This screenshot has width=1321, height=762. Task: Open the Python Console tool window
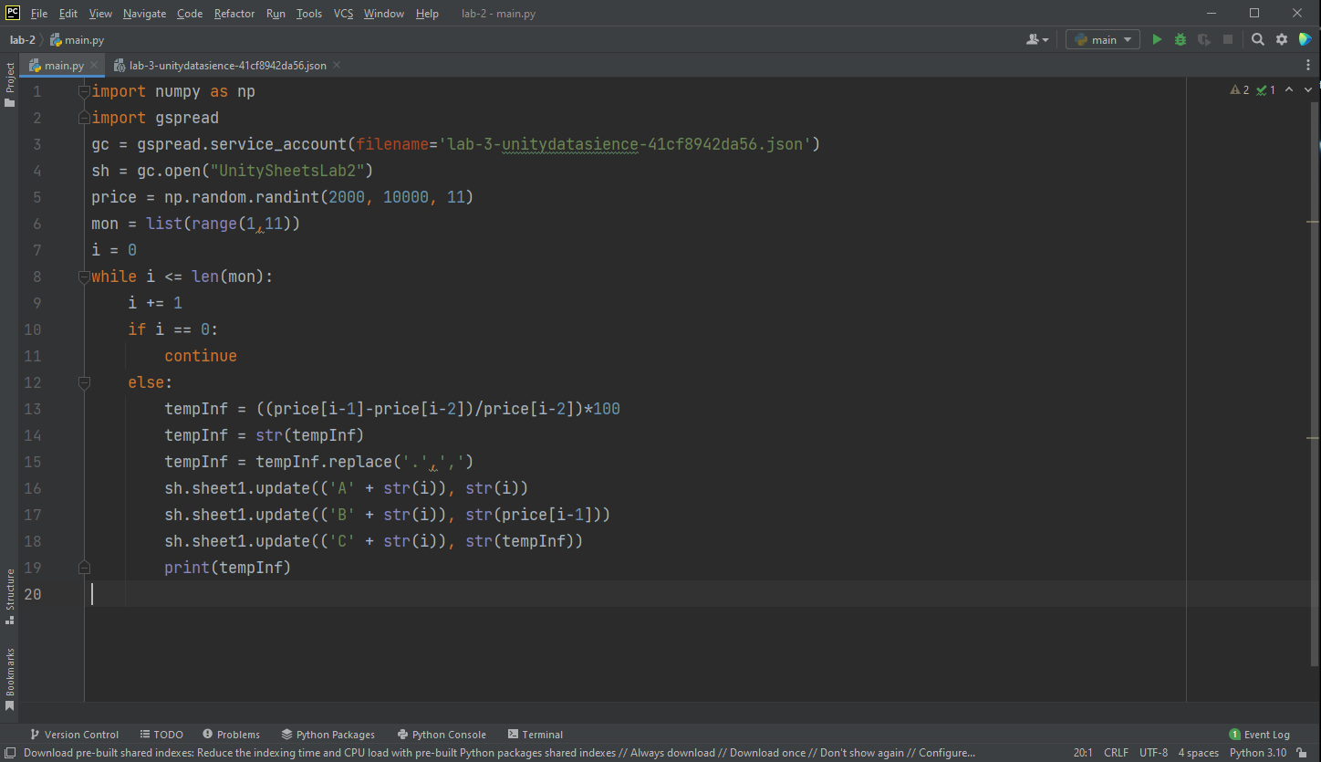tap(442, 734)
